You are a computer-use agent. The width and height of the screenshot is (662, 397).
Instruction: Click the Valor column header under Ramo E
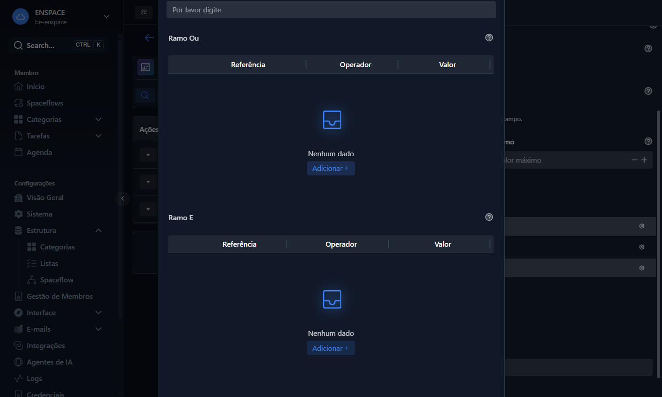pos(443,244)
